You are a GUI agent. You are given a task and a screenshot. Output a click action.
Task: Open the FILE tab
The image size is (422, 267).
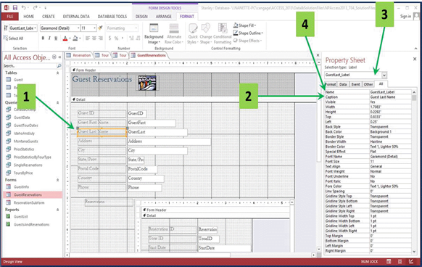click(x=10, y=17)
